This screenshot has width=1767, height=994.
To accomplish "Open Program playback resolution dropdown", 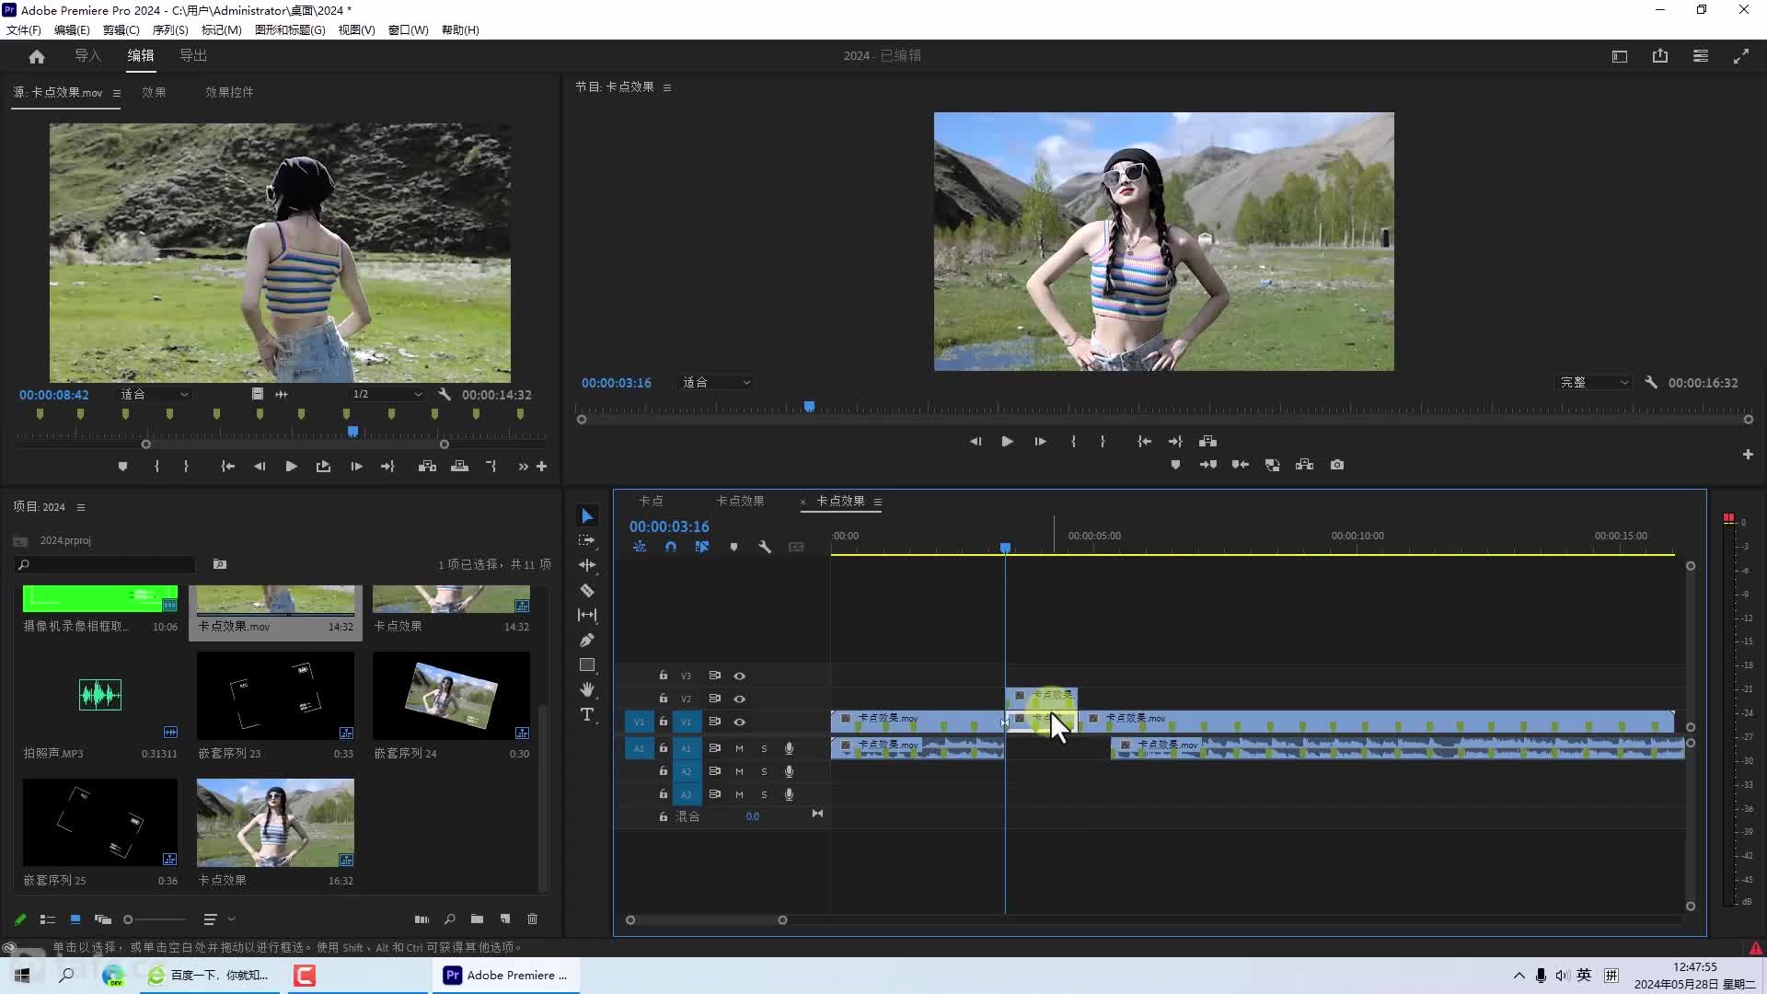I will coord(1594,382).
